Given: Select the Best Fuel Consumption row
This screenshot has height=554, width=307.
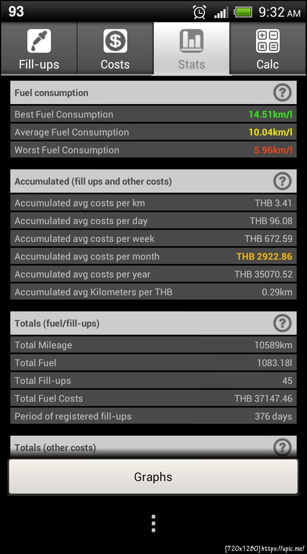Looking at the screenshot, I should (x=153, y=114).
